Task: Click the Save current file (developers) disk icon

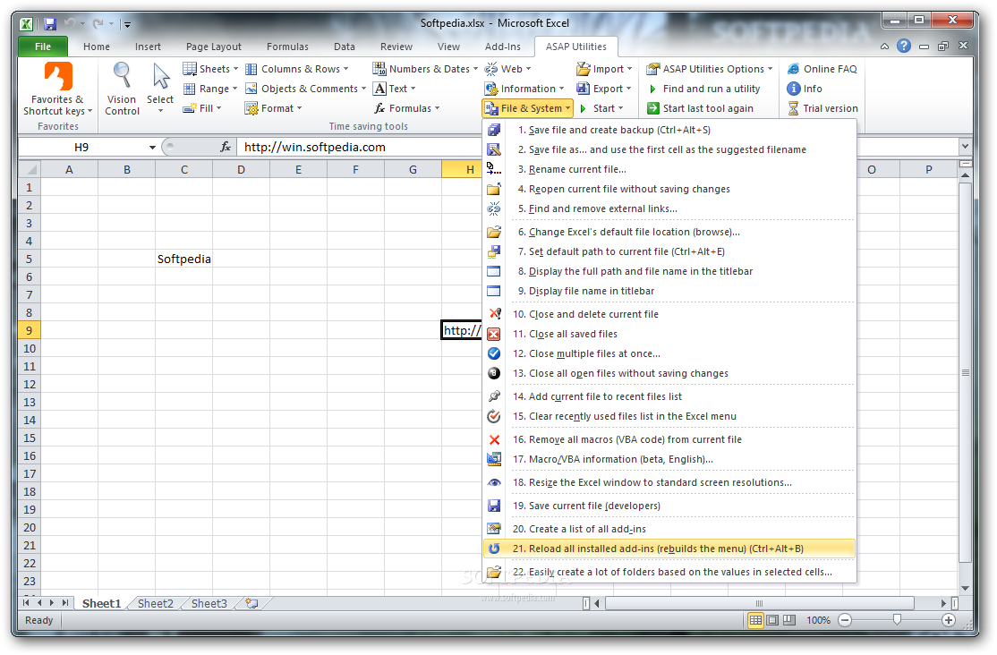Action: pos(494,506)
